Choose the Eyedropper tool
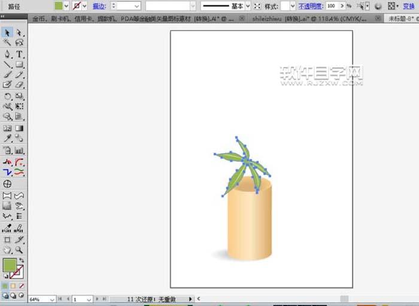Screen dimensions: 419x306 7,138
